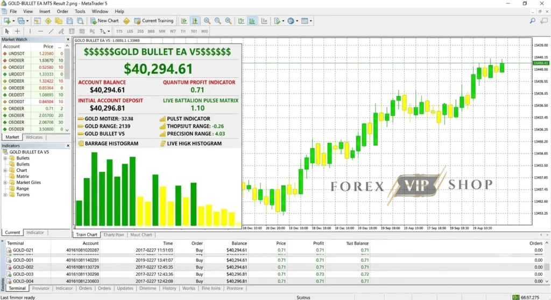Viewport: 551px width, 300px height.
Task: Open dropdown arrow beside globe icon
Action: click(x=297, y=21)
